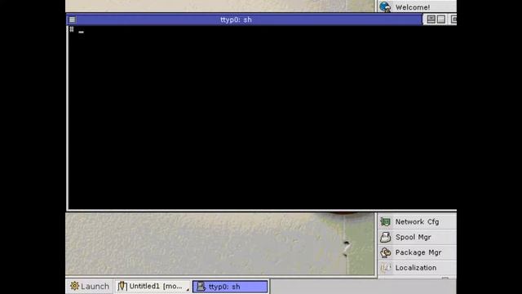Viewport: 522px width, 294px height.
Task: Open Spool Mgr from the shelf
Action: (x=418, y=237)
